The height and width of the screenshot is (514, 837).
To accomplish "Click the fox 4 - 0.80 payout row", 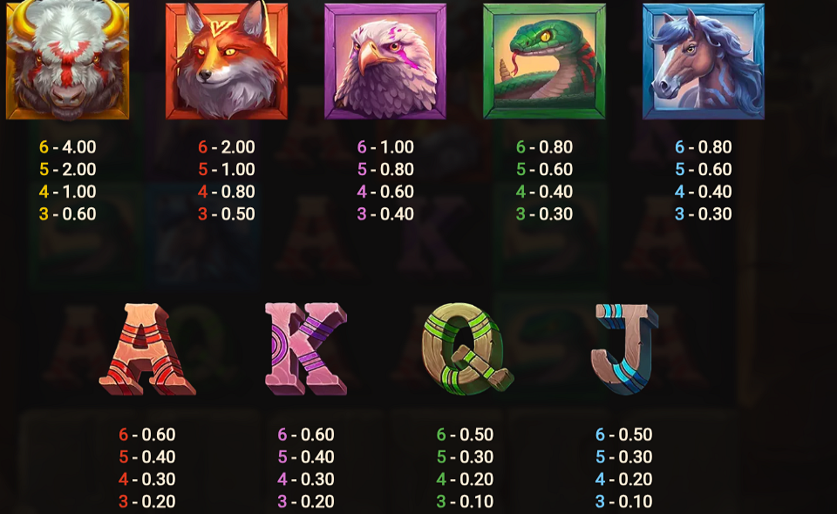I will [227, 192].
